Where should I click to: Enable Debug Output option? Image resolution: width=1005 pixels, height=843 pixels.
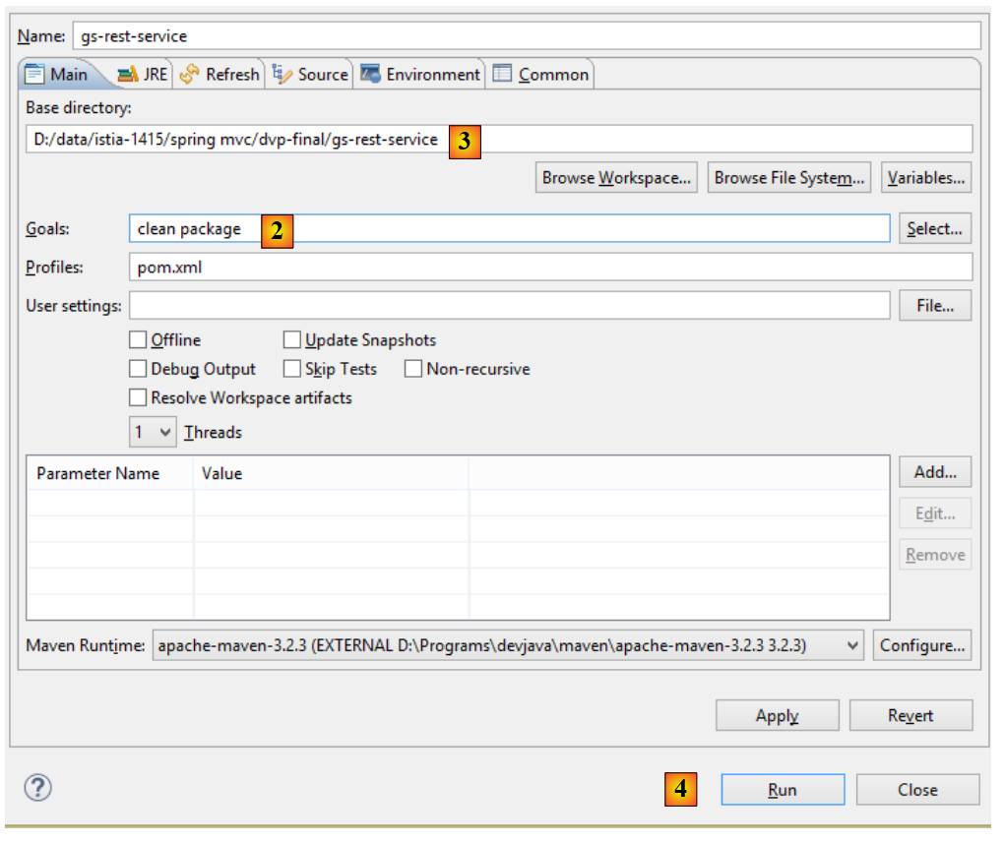coord(138,370)
